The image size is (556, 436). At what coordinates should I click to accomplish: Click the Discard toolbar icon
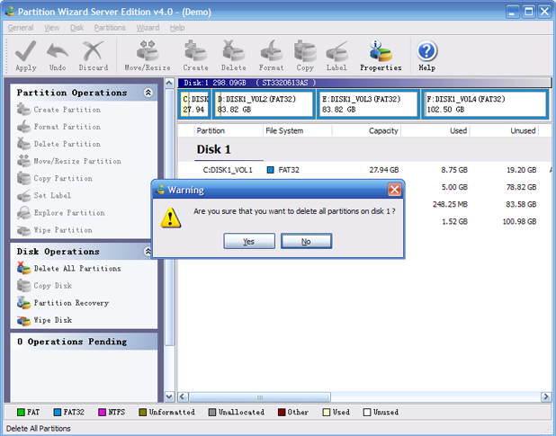(x=94, y=56)
